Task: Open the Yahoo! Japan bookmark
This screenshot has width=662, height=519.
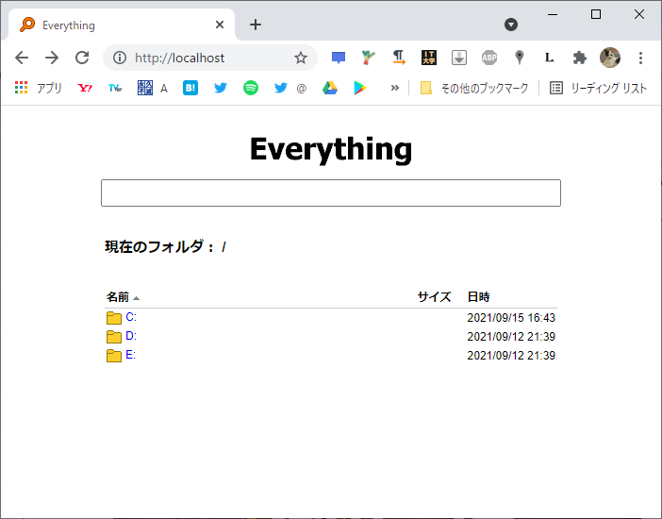Action: [85, 88]
